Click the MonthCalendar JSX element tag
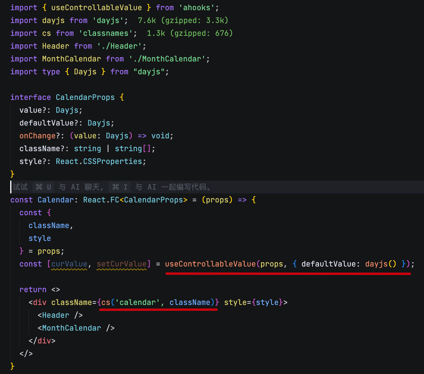The width and height of the screenshot is (424, 374). (x=71, y=328)
